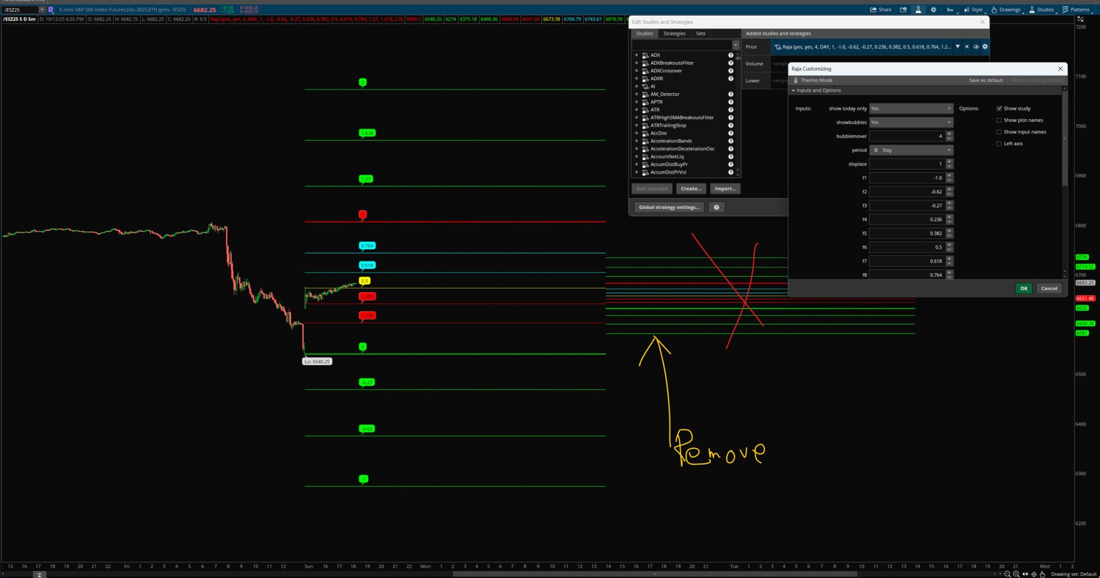The width and height of the screenshot is (1100, 578).
Task: Click help icon next to ADXBreakoutsFilter
Action: point(731,63)
